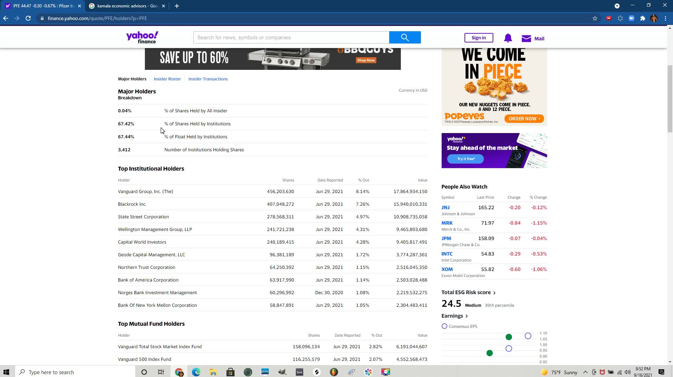Show hidden system tray icons
The width and height of the screenshot is (673, 377).
tap(585, 372)
